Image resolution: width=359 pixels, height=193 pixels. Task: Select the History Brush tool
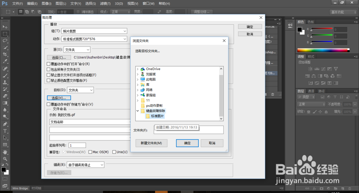pos(5,89)
